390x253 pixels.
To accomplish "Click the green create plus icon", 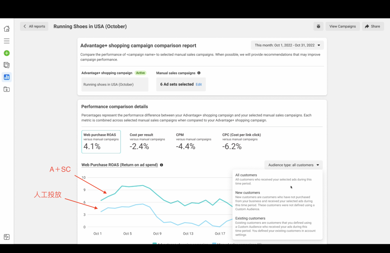I will 7,53.
